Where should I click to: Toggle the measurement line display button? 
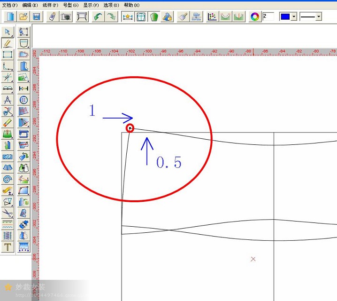point(128,16)
